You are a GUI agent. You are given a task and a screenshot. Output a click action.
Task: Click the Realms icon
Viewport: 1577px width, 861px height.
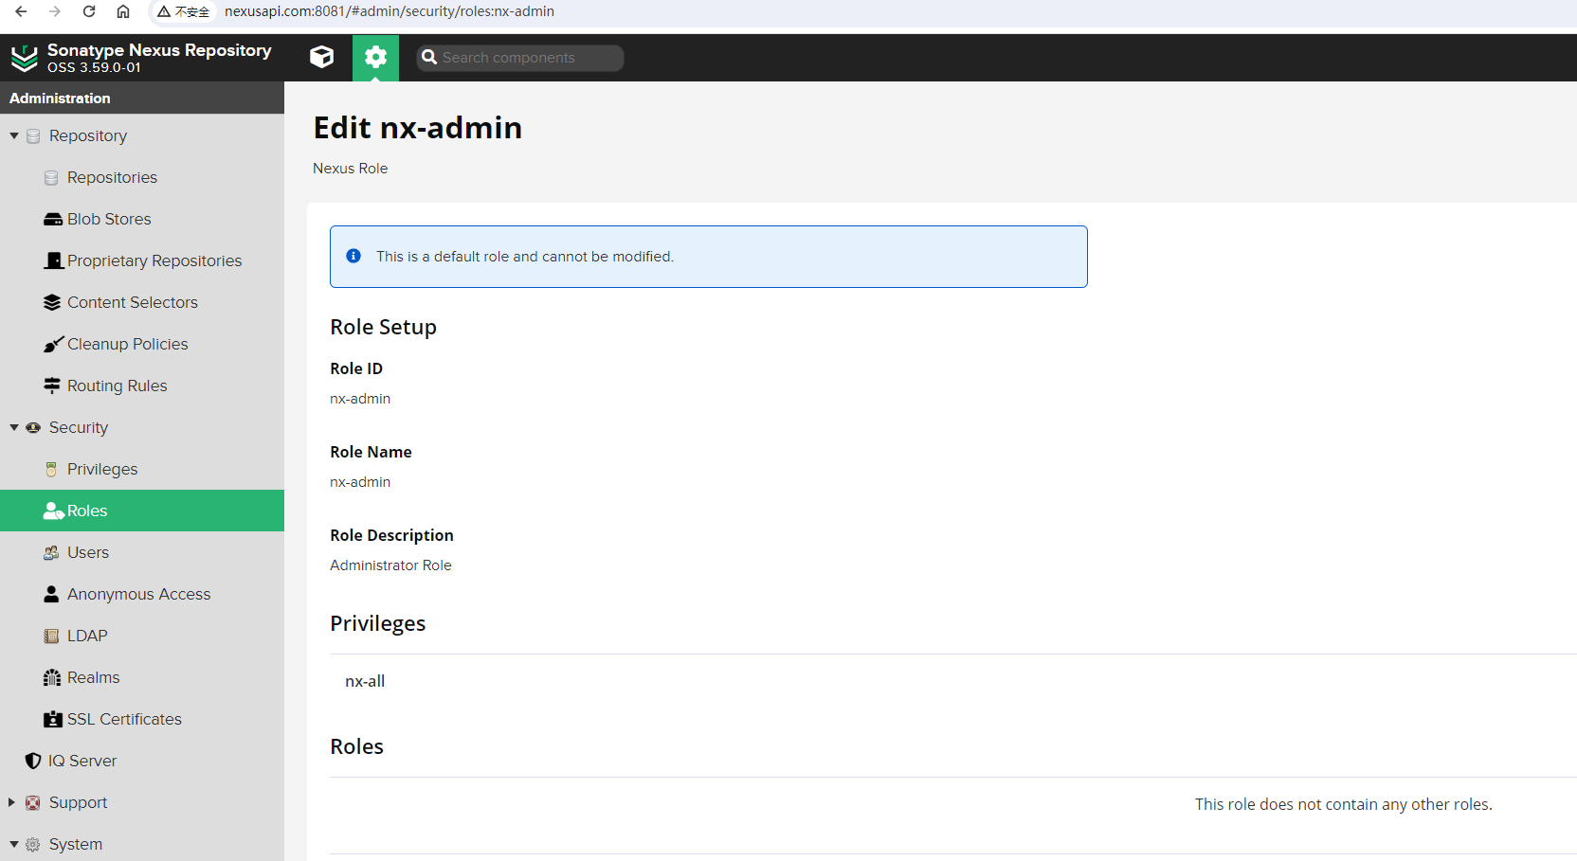(52, 677)
